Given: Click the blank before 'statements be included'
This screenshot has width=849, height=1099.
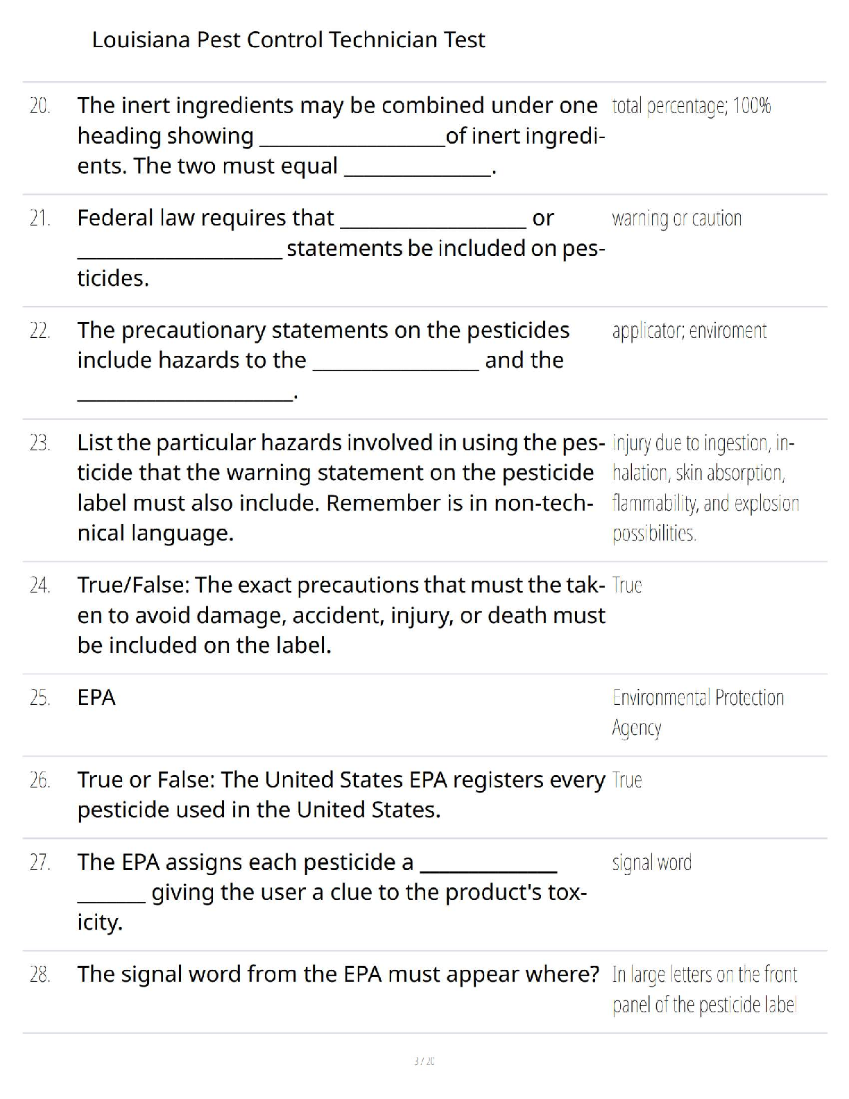Looking at the screenshot, I should point(180,251).
